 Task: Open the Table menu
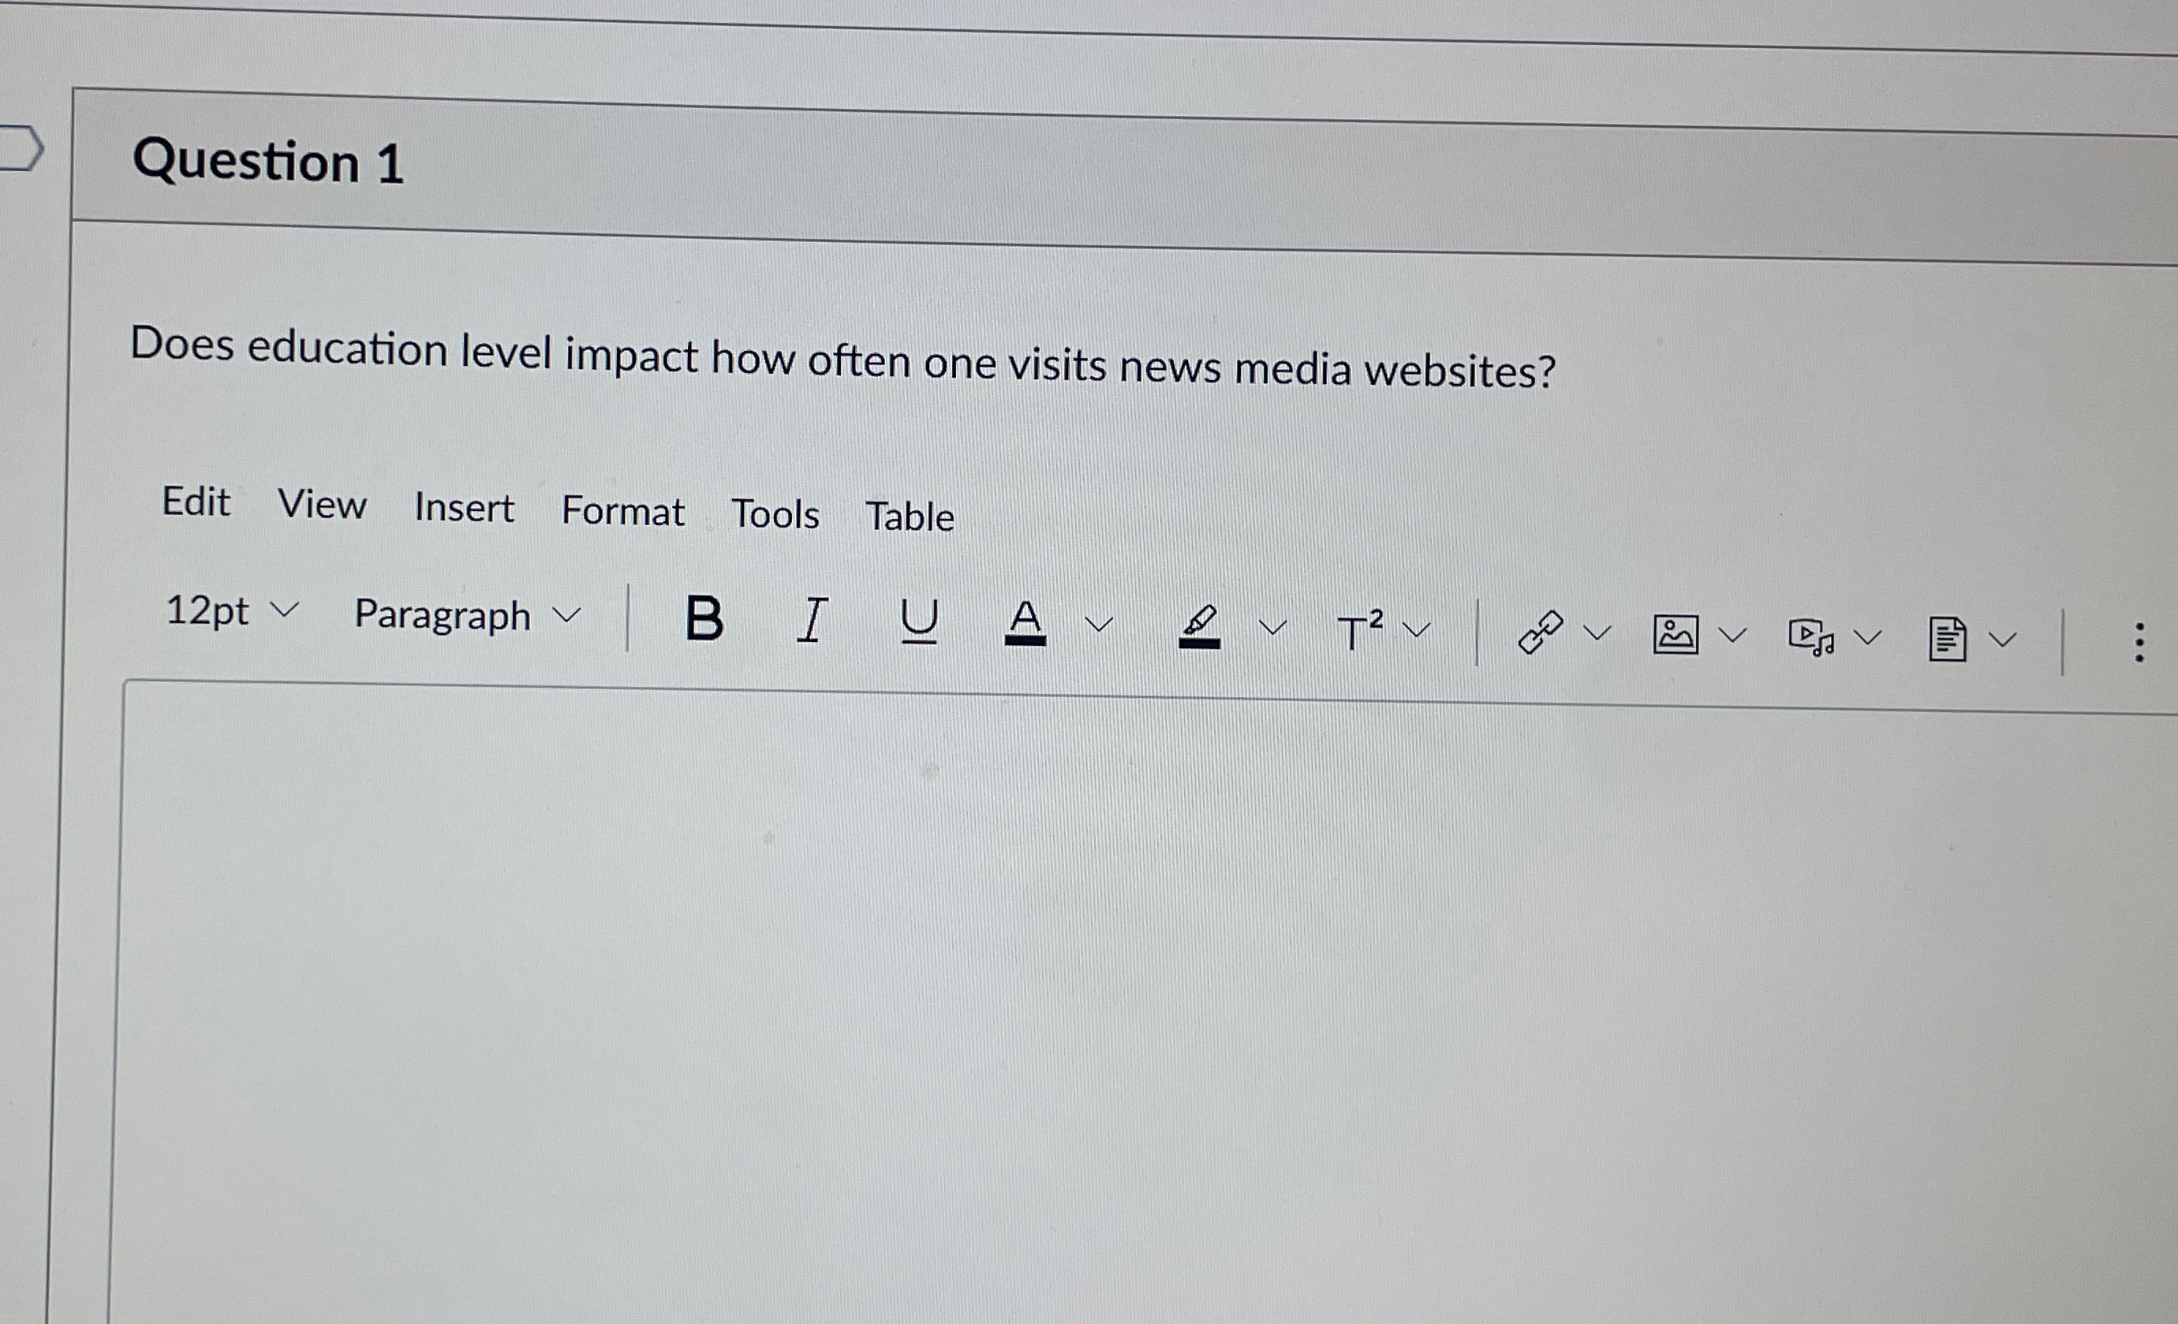[x=910, y=517]
